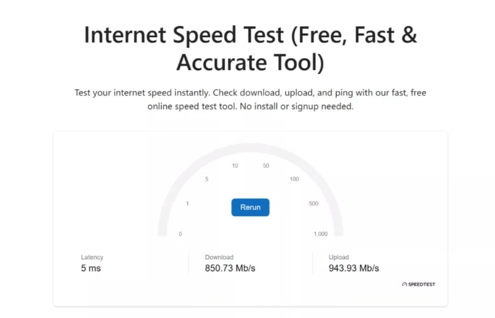Click the 943.93 Mb/s upload result
Viewport: 495px width, 318px height.
pos(354,268)
